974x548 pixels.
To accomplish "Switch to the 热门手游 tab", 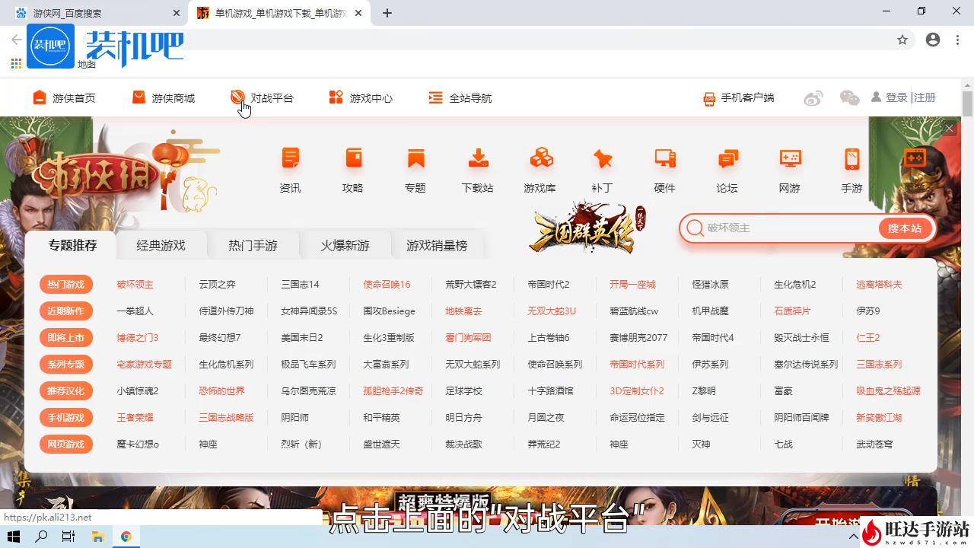I will (253, 245).
